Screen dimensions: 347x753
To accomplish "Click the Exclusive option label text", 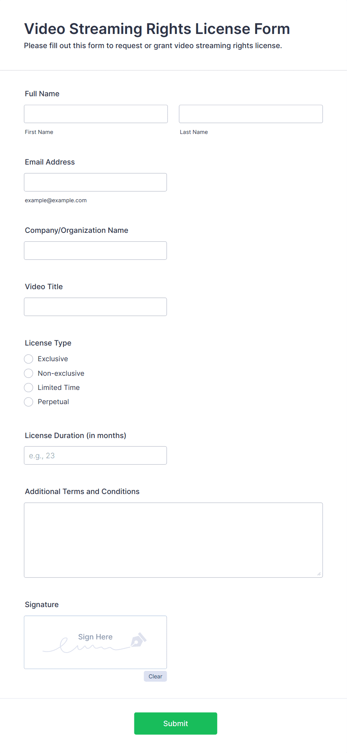I will 53,359.
